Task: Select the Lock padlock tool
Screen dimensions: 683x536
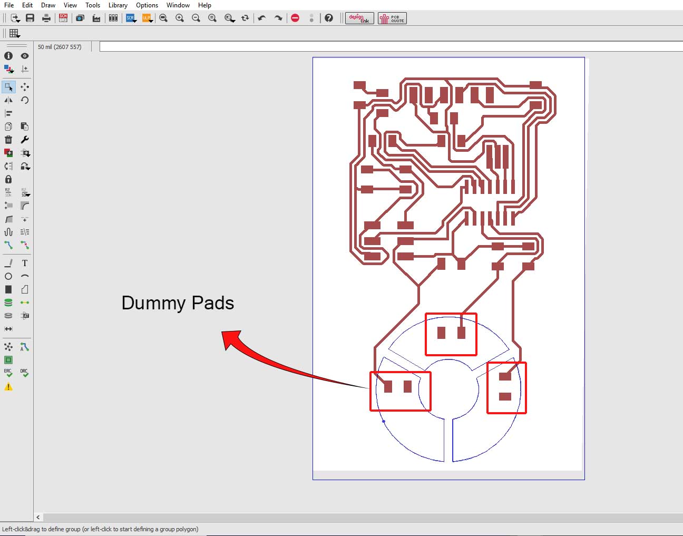Action: click(8, 179)
